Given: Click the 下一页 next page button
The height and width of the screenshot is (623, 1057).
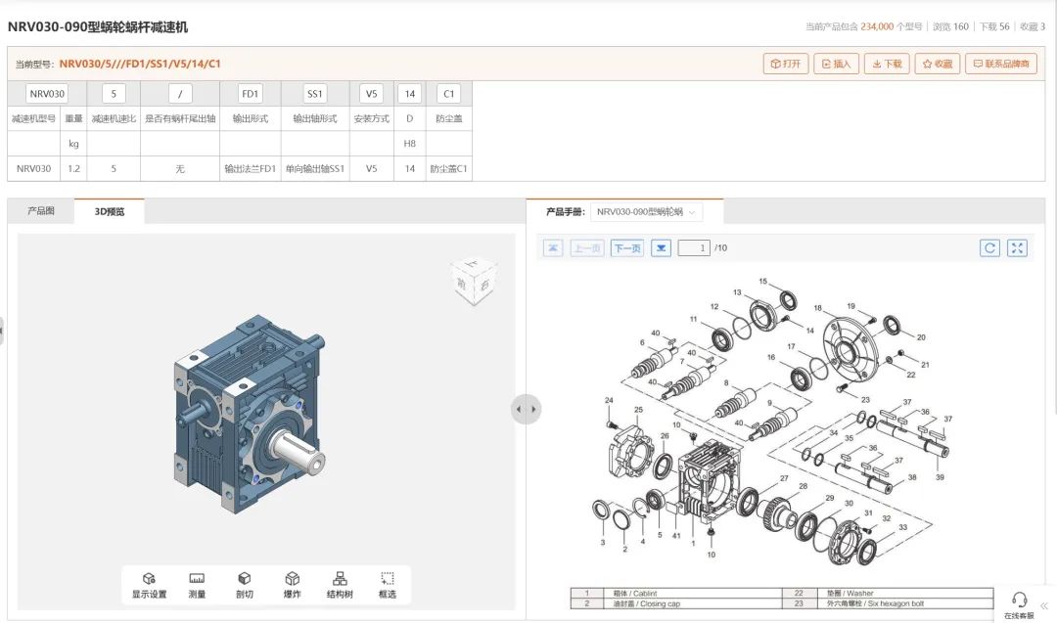Looking at the screenshot, I should tap(627, 248).
